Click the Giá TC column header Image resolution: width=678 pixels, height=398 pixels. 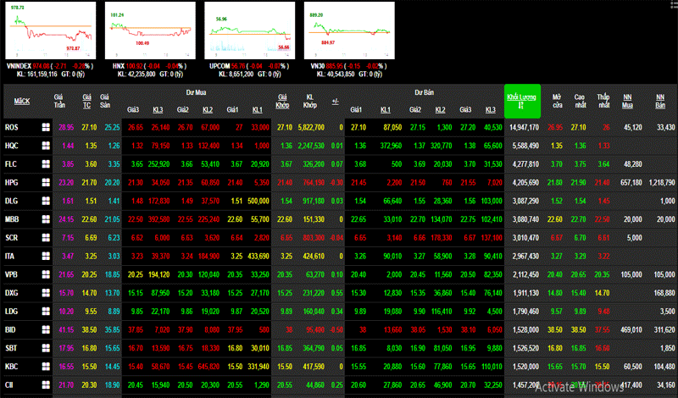pos(87,101)
